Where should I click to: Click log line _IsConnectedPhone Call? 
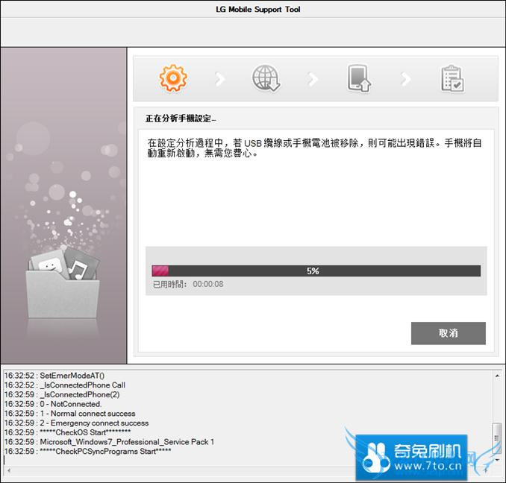pos(64,385)
